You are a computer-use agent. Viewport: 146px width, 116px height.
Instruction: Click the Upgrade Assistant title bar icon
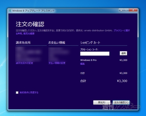tap(10, 11)
